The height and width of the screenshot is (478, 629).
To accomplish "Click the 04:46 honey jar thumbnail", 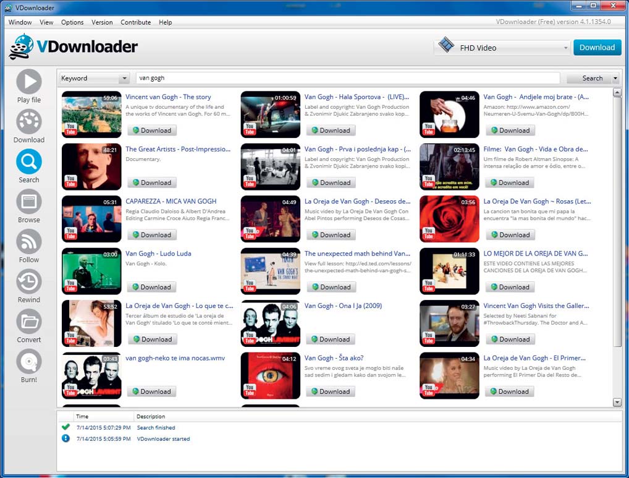I will [x=449, y=114].
